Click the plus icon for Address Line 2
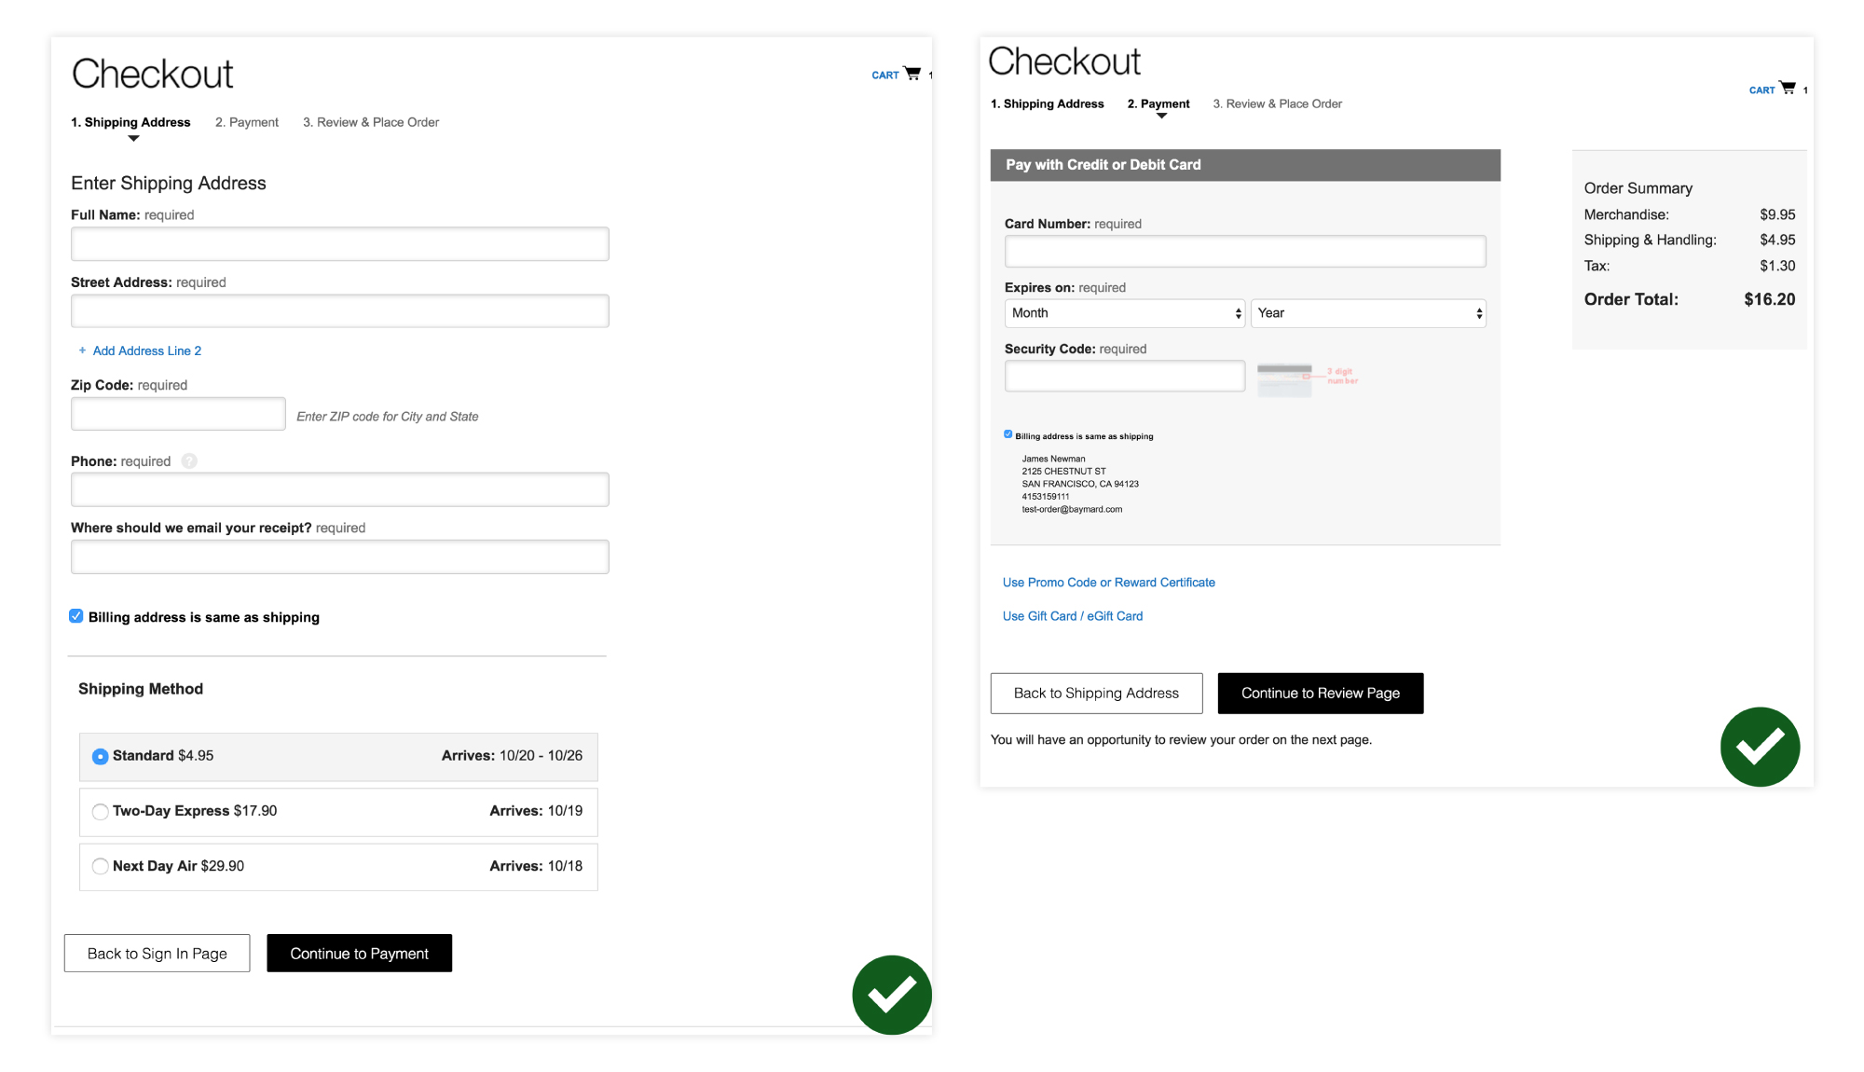Screen dimensions: 1864x1072 tap(82, 350)
